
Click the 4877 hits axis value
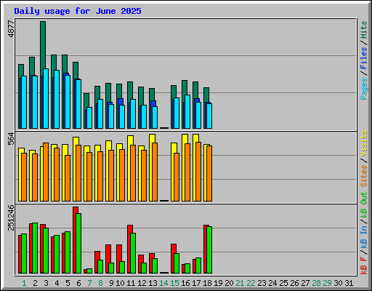[11, 29]
